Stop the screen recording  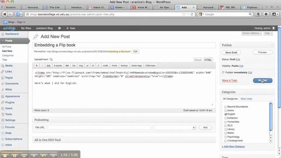pyautogui.click(x=5, y=155)
